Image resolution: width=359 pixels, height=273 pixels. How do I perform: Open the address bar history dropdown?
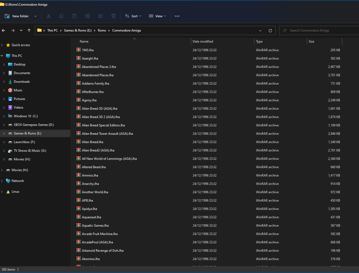260,30
